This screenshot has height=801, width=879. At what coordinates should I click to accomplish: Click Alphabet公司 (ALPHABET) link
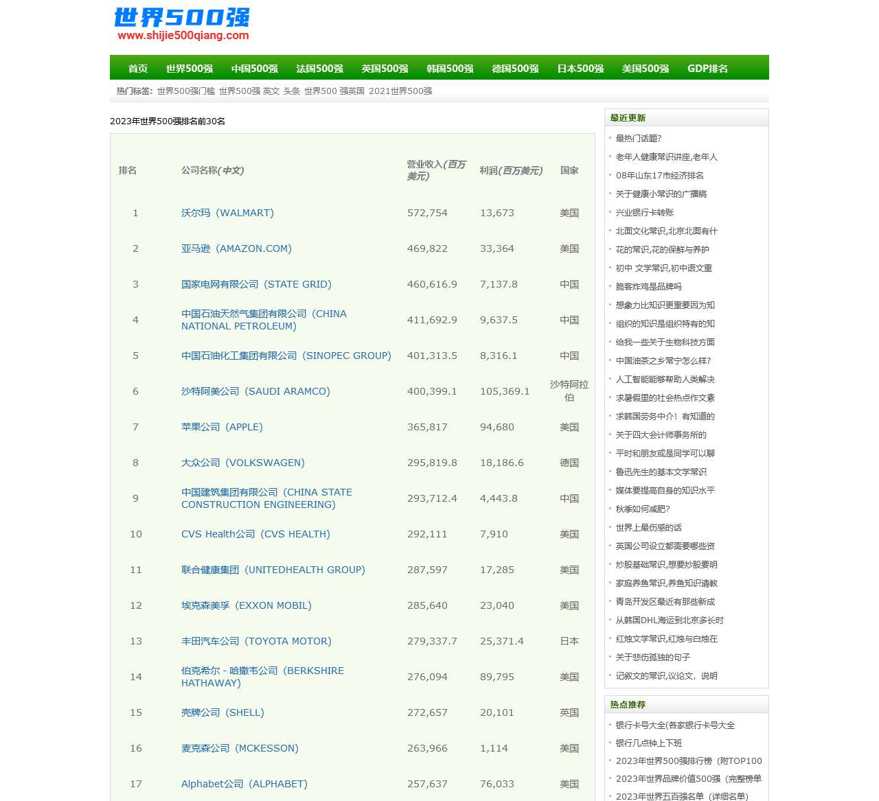pos(244,784)
